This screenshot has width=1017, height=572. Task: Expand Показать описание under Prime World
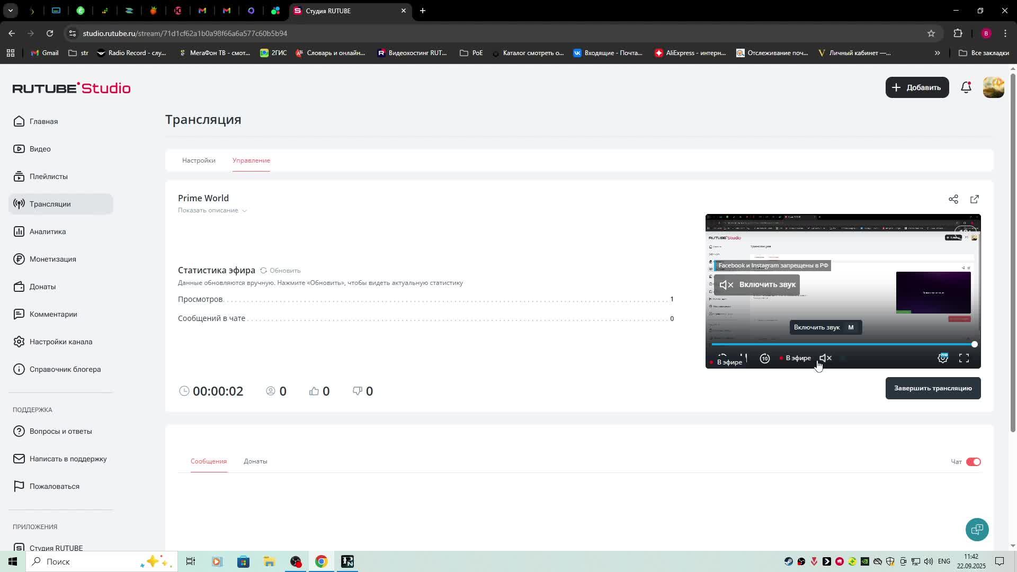point(212,210)
